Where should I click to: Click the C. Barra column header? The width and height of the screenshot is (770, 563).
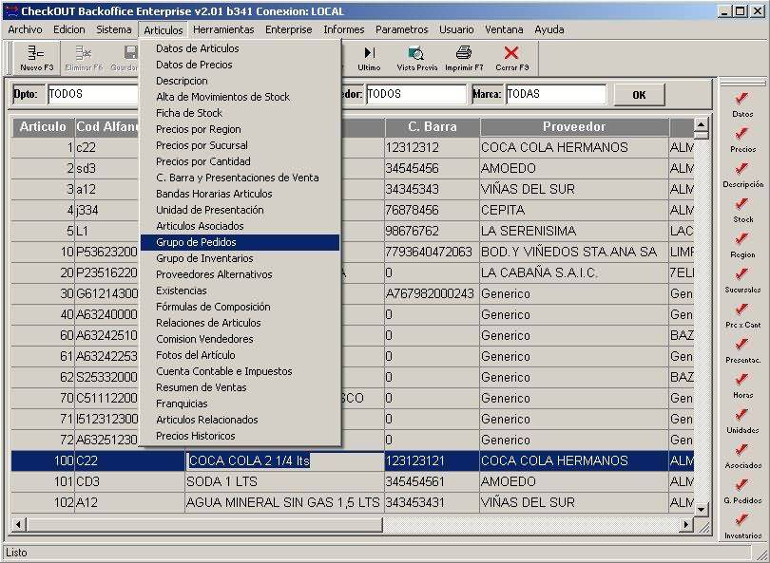point(433,127)
